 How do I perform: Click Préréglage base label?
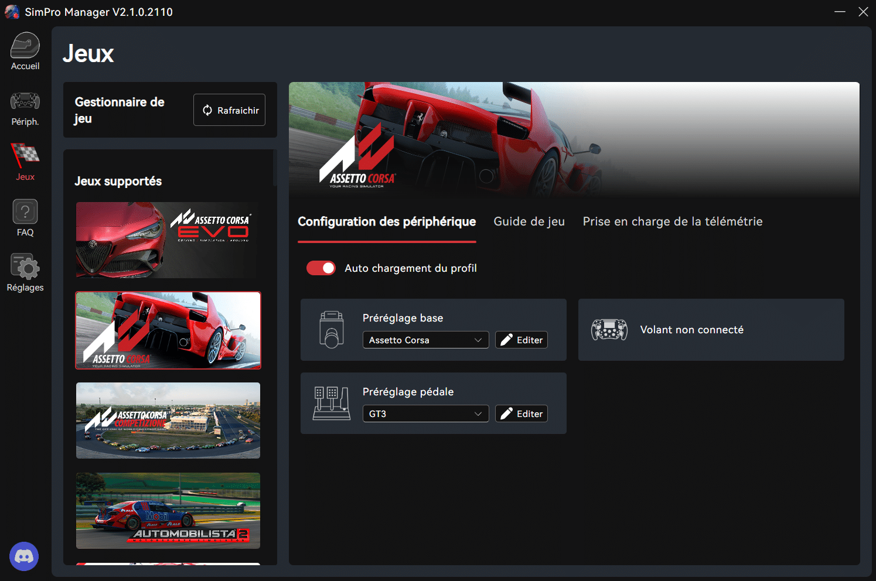(x=403, y=318)
